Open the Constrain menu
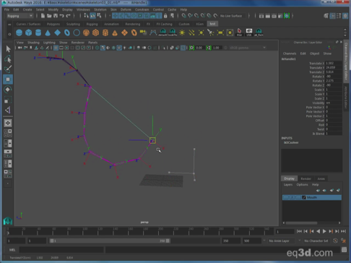 [142, 9]
